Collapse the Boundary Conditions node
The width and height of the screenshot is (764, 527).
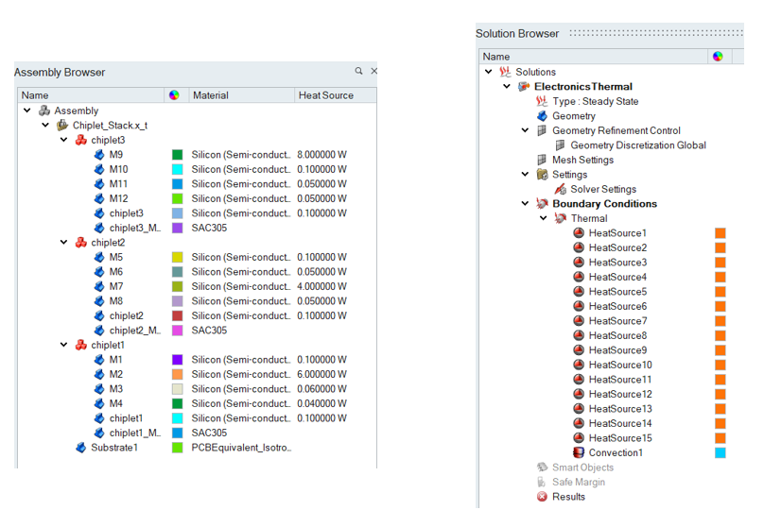tap(526, 204)
